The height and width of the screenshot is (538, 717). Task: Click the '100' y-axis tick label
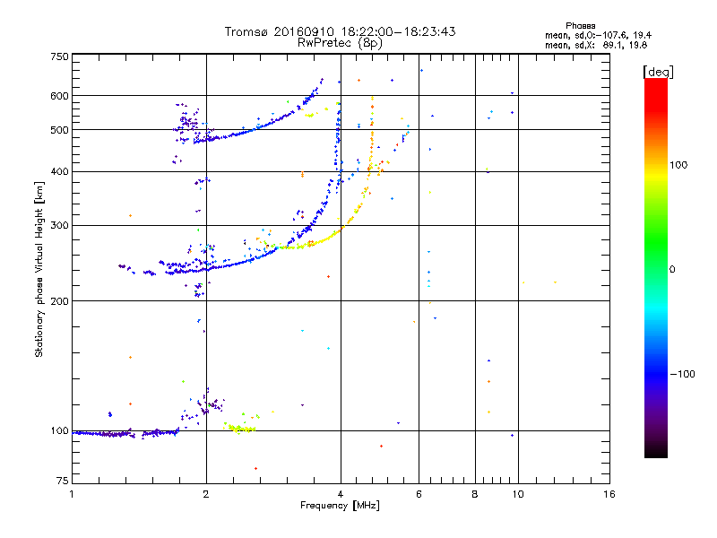point(59,430)
